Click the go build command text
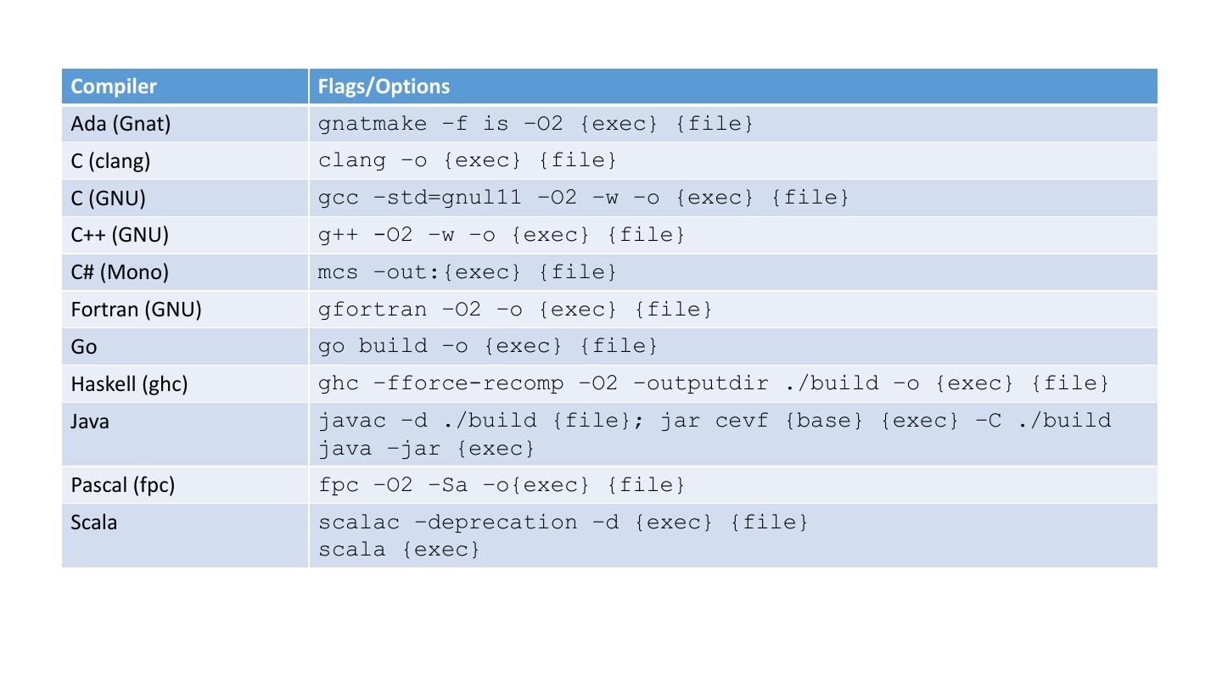 pyautogui.click(x=488, y=346)
